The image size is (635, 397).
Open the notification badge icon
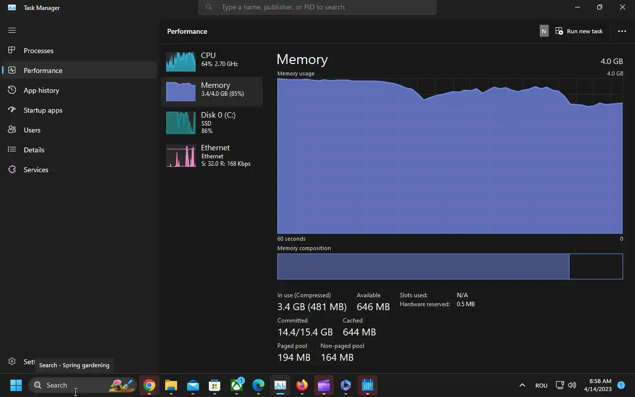pos(621,385)
